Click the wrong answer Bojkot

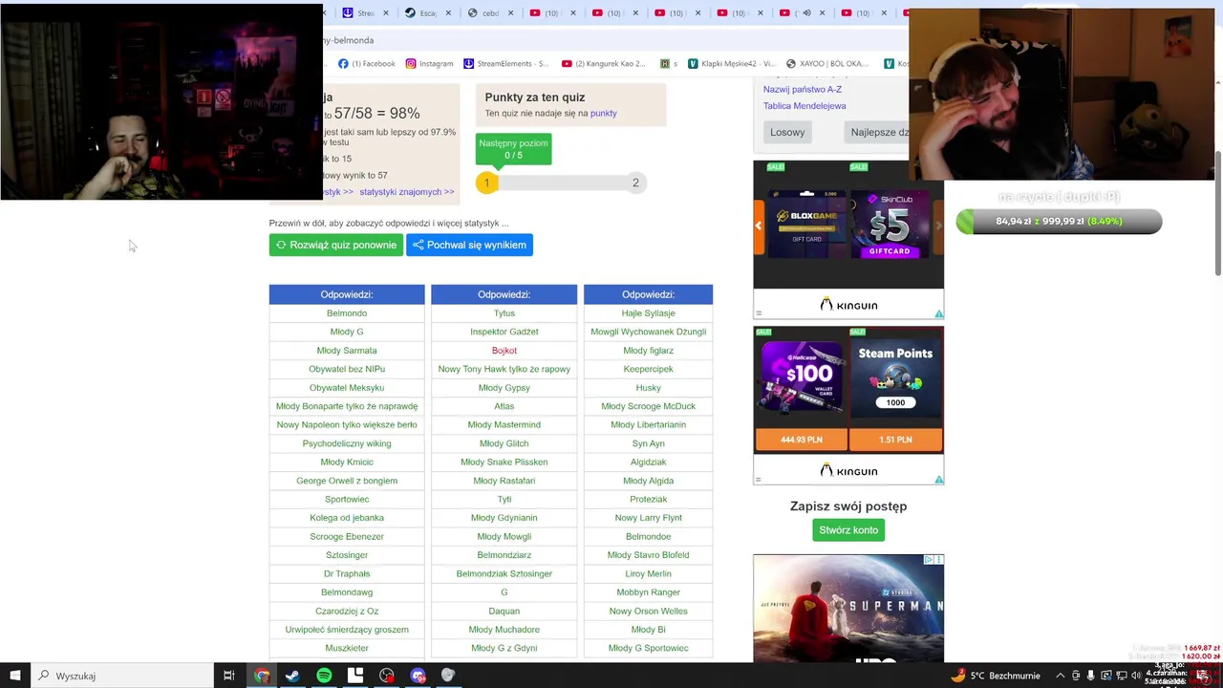pyautogui.click(x=504, y=351)
